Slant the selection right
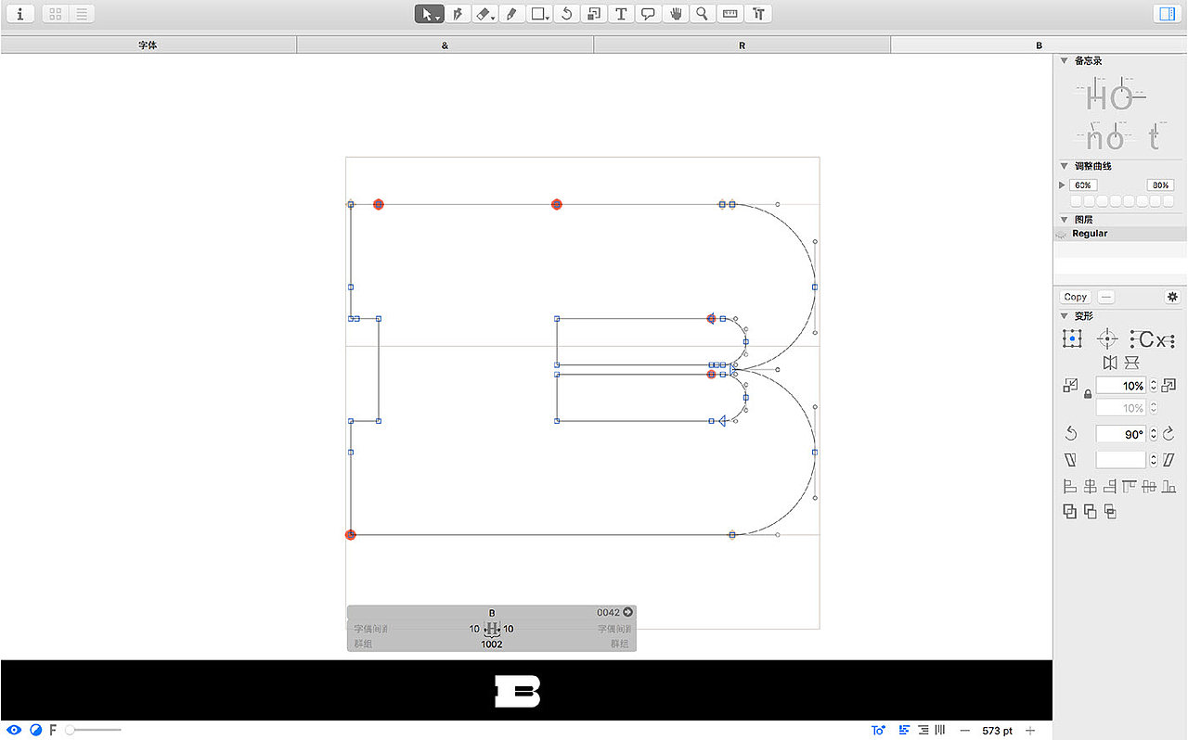This screenshot has width=1188, height=740. [x=1169, y=460]
